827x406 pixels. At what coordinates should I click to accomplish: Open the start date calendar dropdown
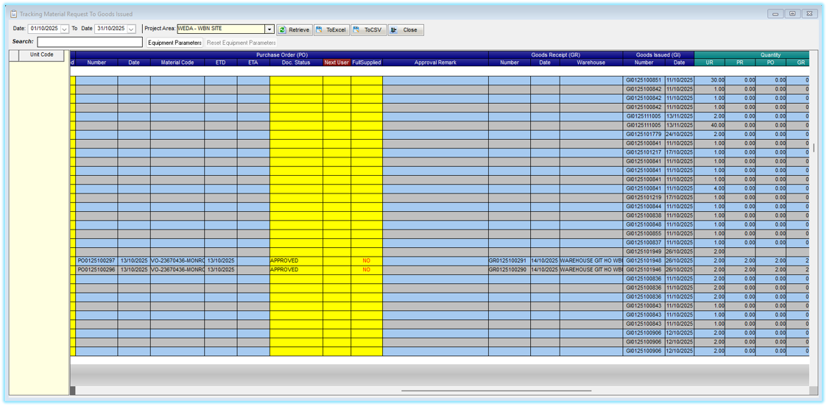65,29
